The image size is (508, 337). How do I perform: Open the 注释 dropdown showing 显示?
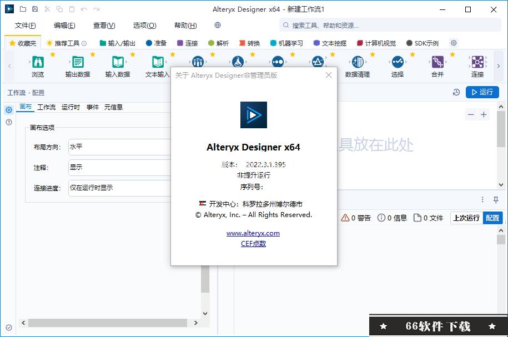tap(120, 168)
